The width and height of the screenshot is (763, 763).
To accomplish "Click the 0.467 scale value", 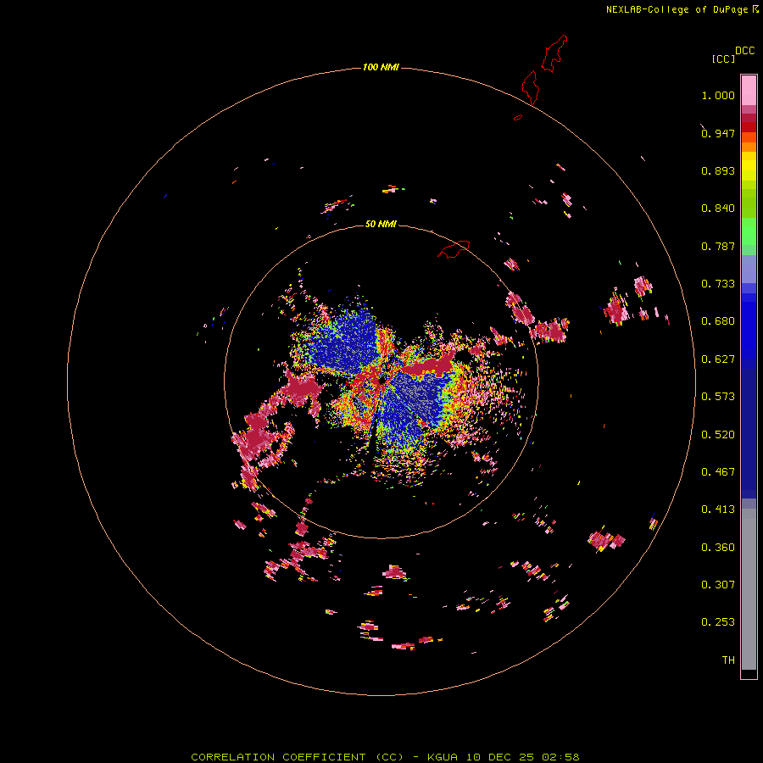I will [x=718, y=472].
